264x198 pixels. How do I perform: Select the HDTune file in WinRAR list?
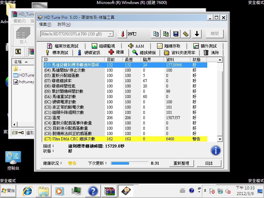23,75
